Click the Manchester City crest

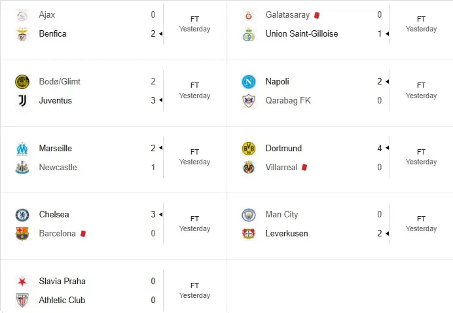pyautogui.click(x=249, y=215)
